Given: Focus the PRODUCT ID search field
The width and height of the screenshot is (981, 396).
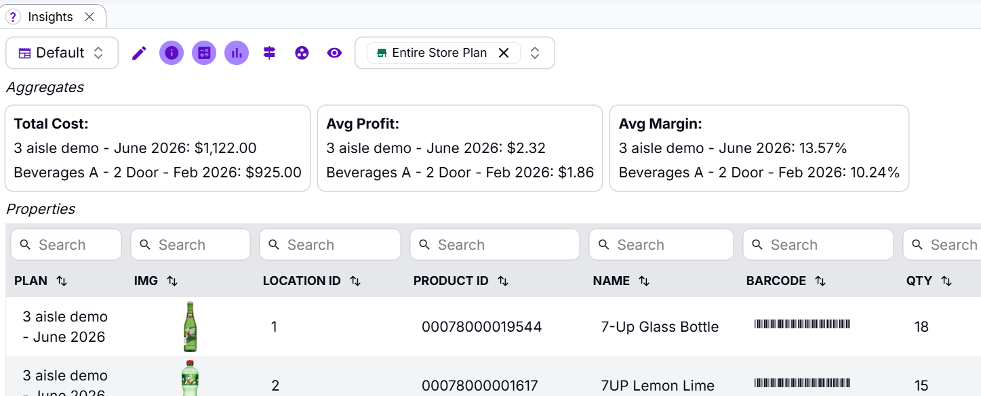Looking at the screenshot, I should click(x=495, y=244).
